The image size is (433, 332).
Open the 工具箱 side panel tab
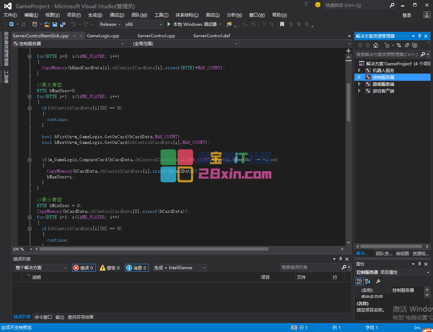[x=6, y=77]
